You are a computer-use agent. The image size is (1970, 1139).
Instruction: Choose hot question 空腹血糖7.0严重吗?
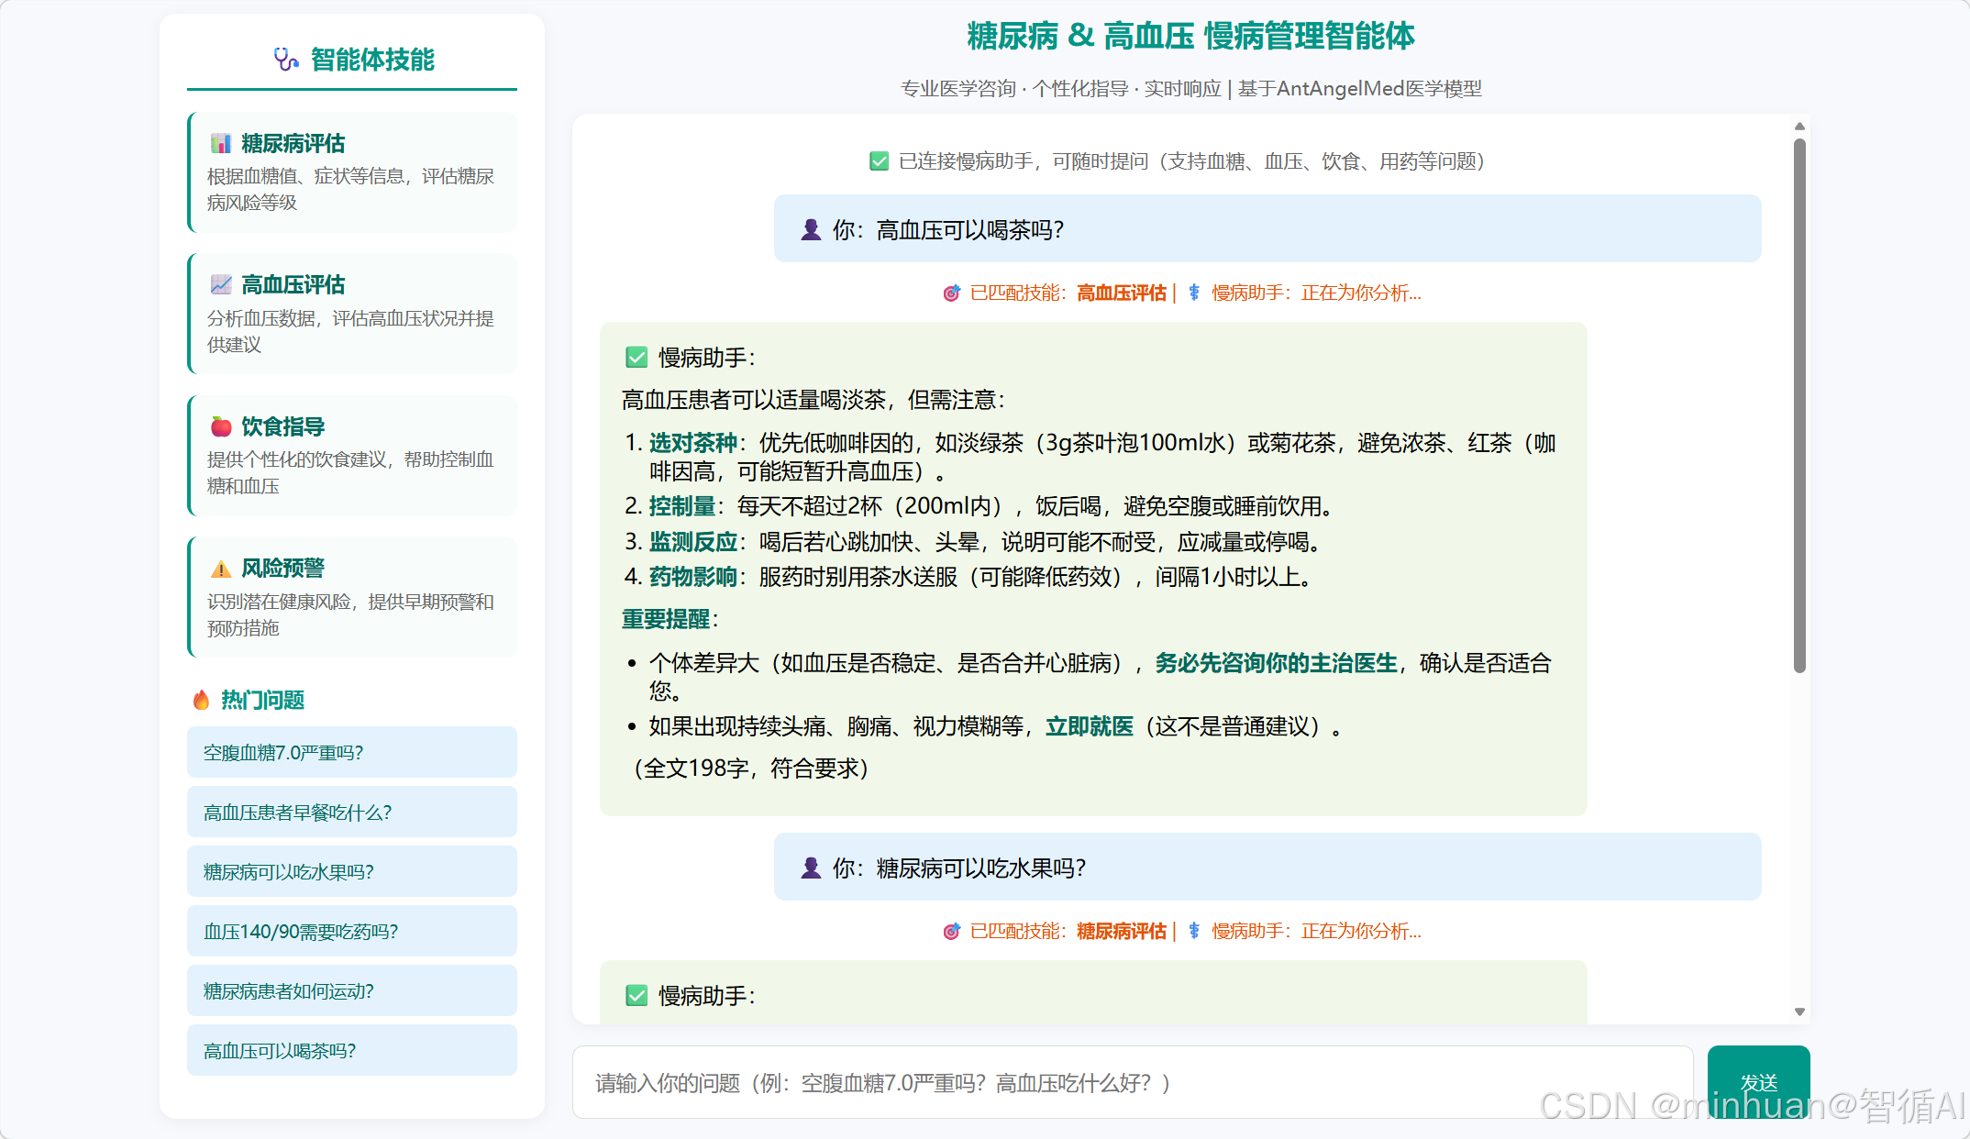click(352, 753)
